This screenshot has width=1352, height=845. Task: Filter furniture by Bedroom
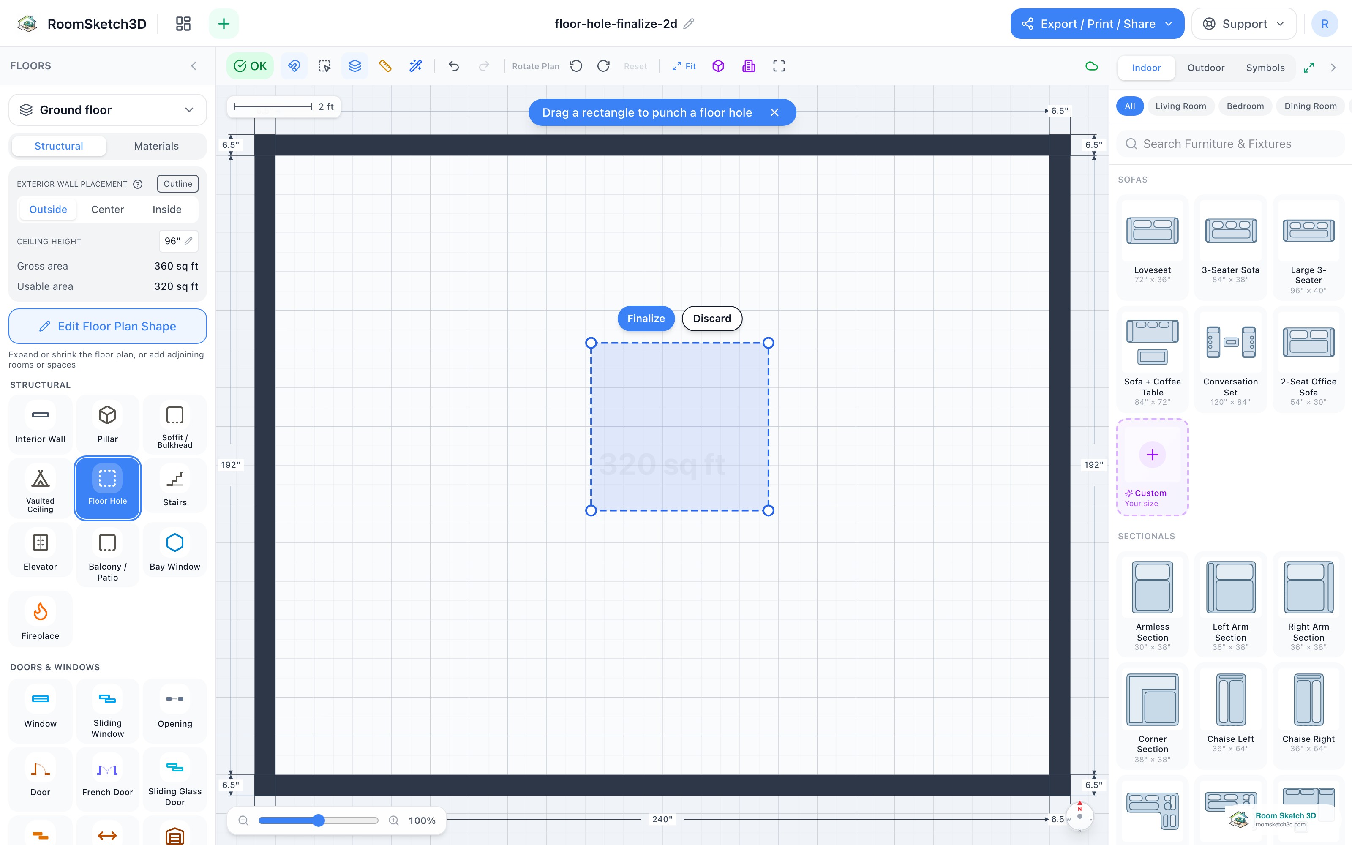point(1245,106)
